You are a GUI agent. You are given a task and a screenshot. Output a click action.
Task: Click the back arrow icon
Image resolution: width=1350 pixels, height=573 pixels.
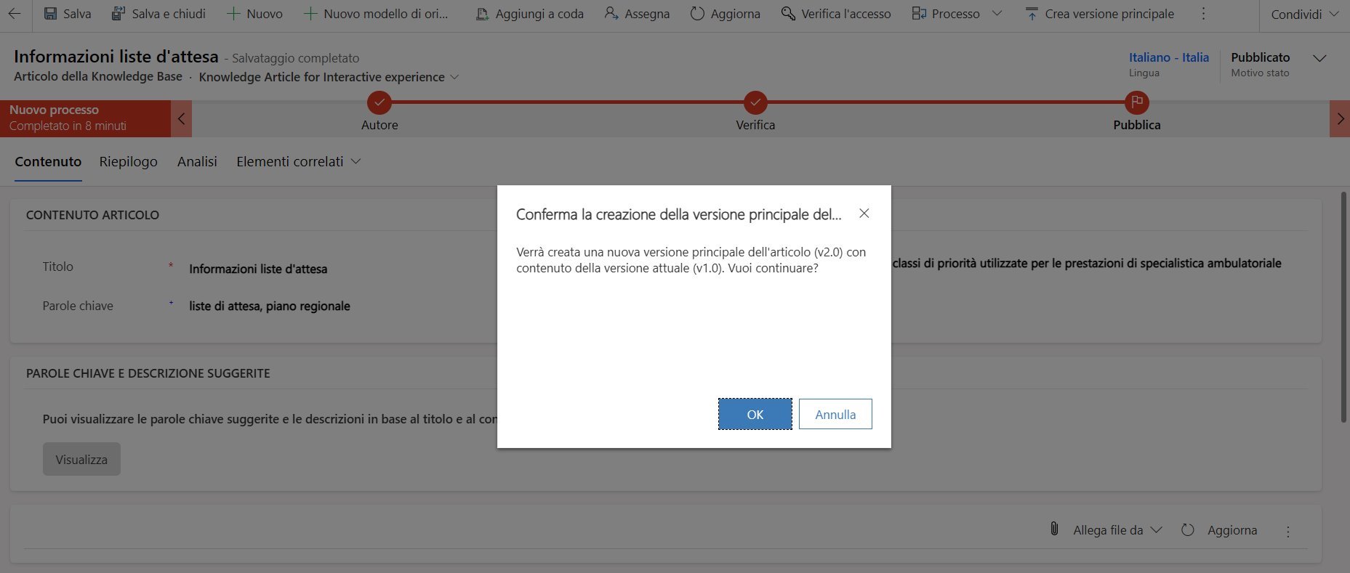(15, 14)
